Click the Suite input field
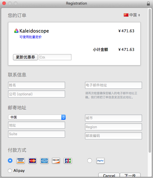153x178 pixels. (36, 134)
